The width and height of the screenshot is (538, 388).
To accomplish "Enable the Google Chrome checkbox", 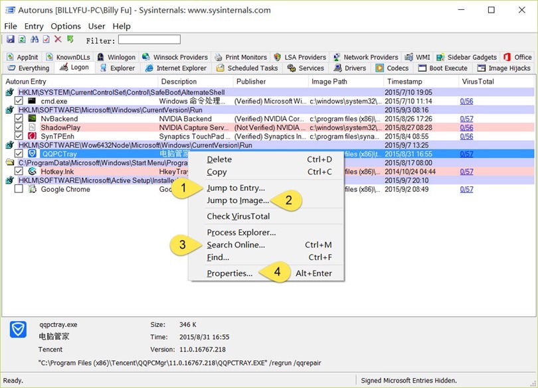I will point(19,189).
